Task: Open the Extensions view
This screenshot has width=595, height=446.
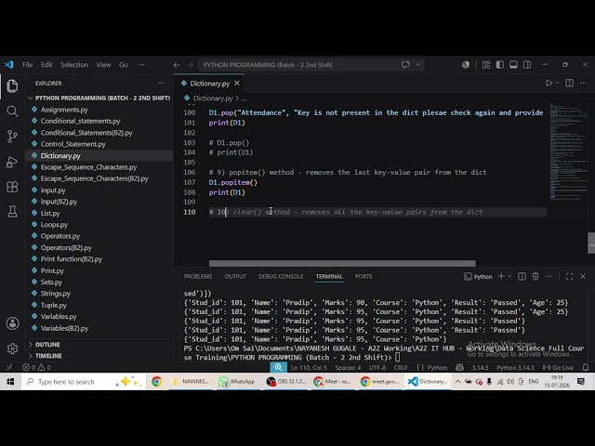Action: click(x=12, y=187)
